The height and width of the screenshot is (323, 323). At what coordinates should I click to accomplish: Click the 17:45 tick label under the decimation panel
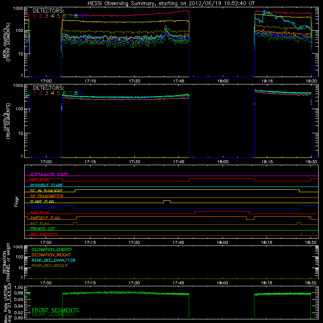pyautogui.click(x=178, y=283)
